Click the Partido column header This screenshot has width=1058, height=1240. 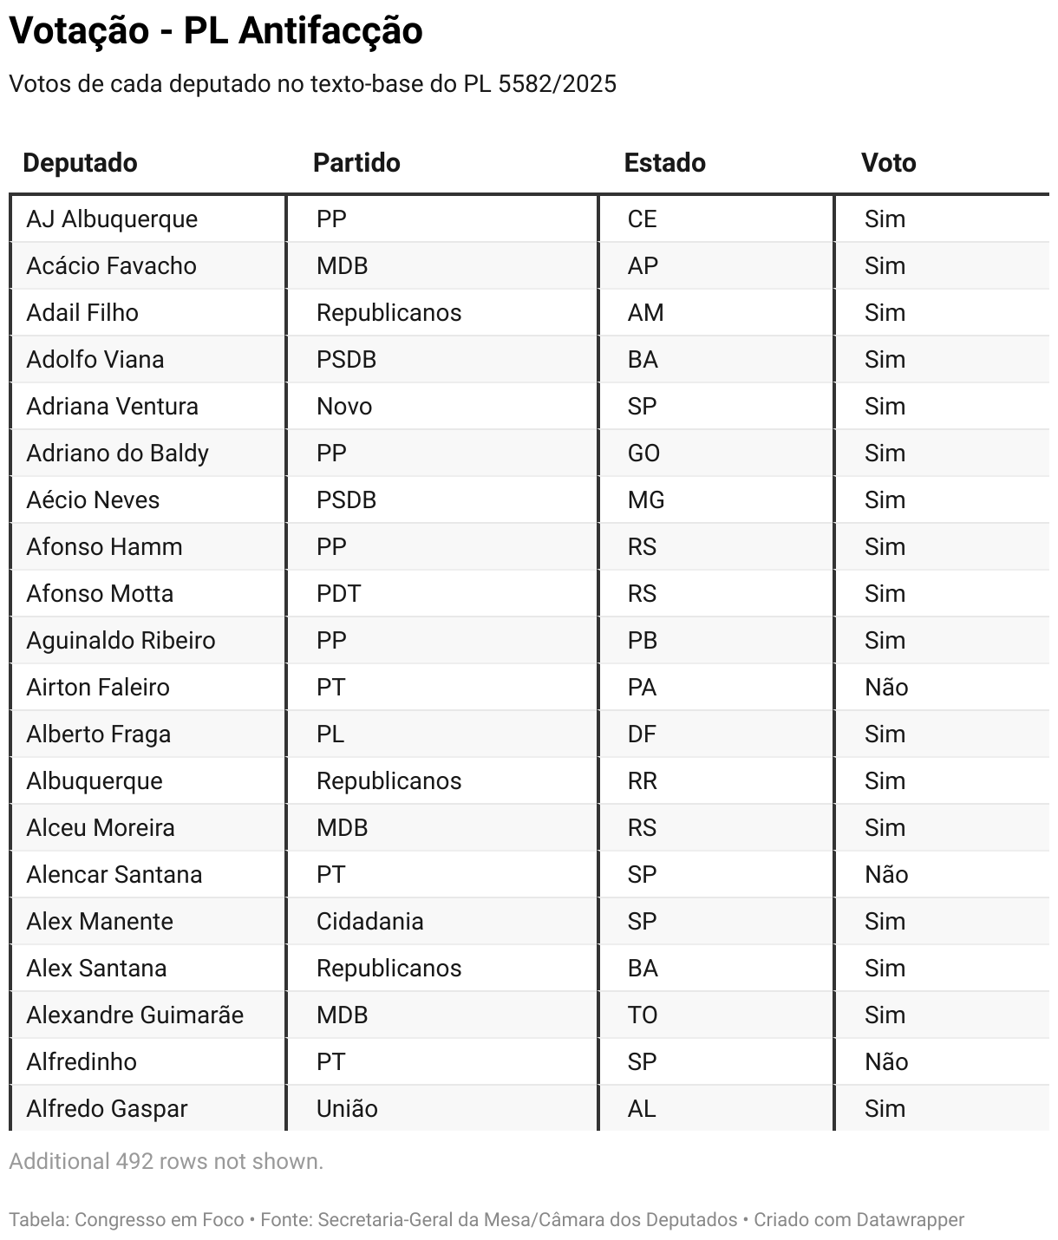356,163
